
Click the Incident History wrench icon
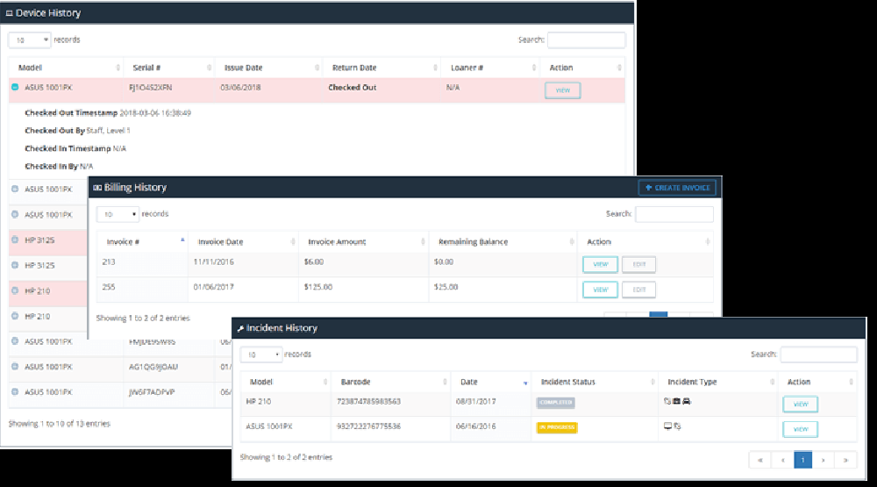click(x=240, y=328)
